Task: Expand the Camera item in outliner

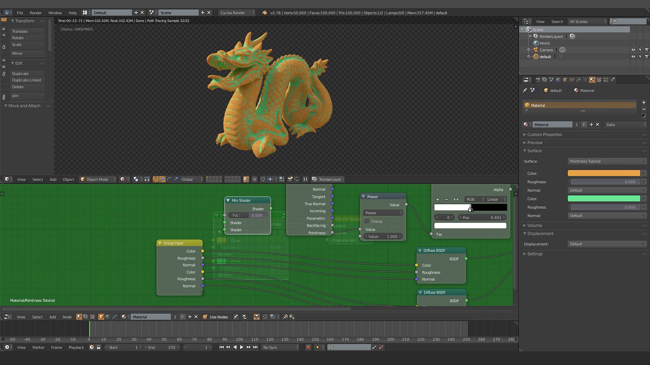Action: point(529,50)
